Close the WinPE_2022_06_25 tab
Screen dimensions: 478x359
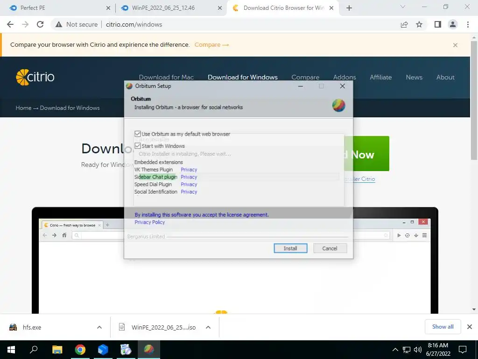[220, 8]
